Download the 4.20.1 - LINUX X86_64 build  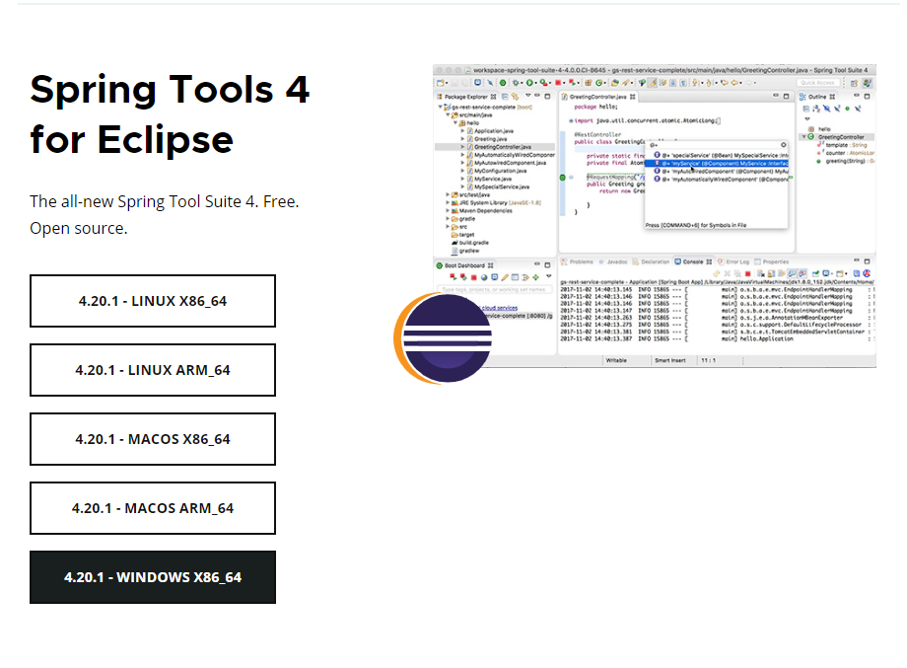(x=153, y=301)
